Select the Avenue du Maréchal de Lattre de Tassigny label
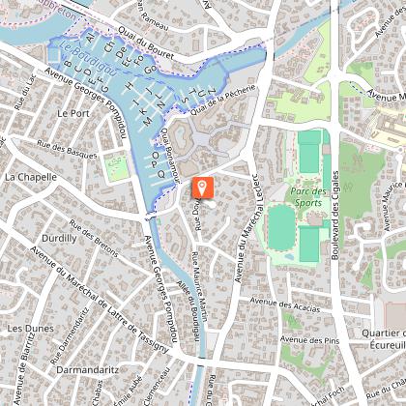The height and width of the screenshot is (406, 406). 100,300
